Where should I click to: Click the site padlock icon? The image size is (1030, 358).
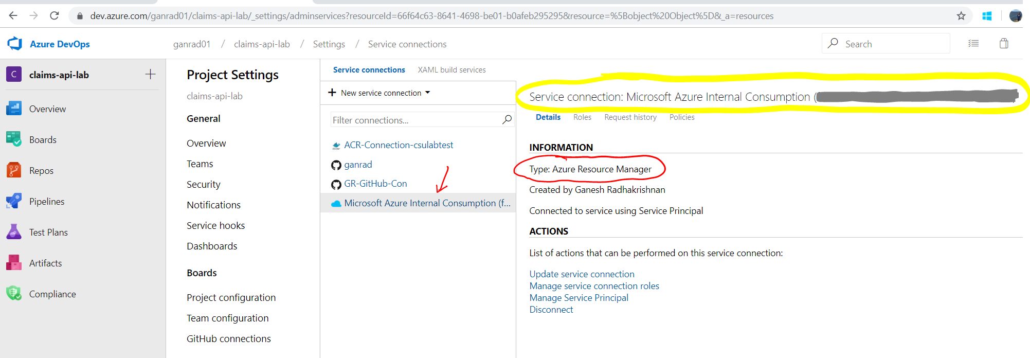pyautogui.click(x=80, y=16)
